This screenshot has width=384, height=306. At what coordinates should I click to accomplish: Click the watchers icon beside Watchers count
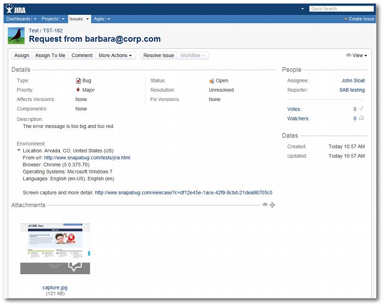click(x=361, y=118)
